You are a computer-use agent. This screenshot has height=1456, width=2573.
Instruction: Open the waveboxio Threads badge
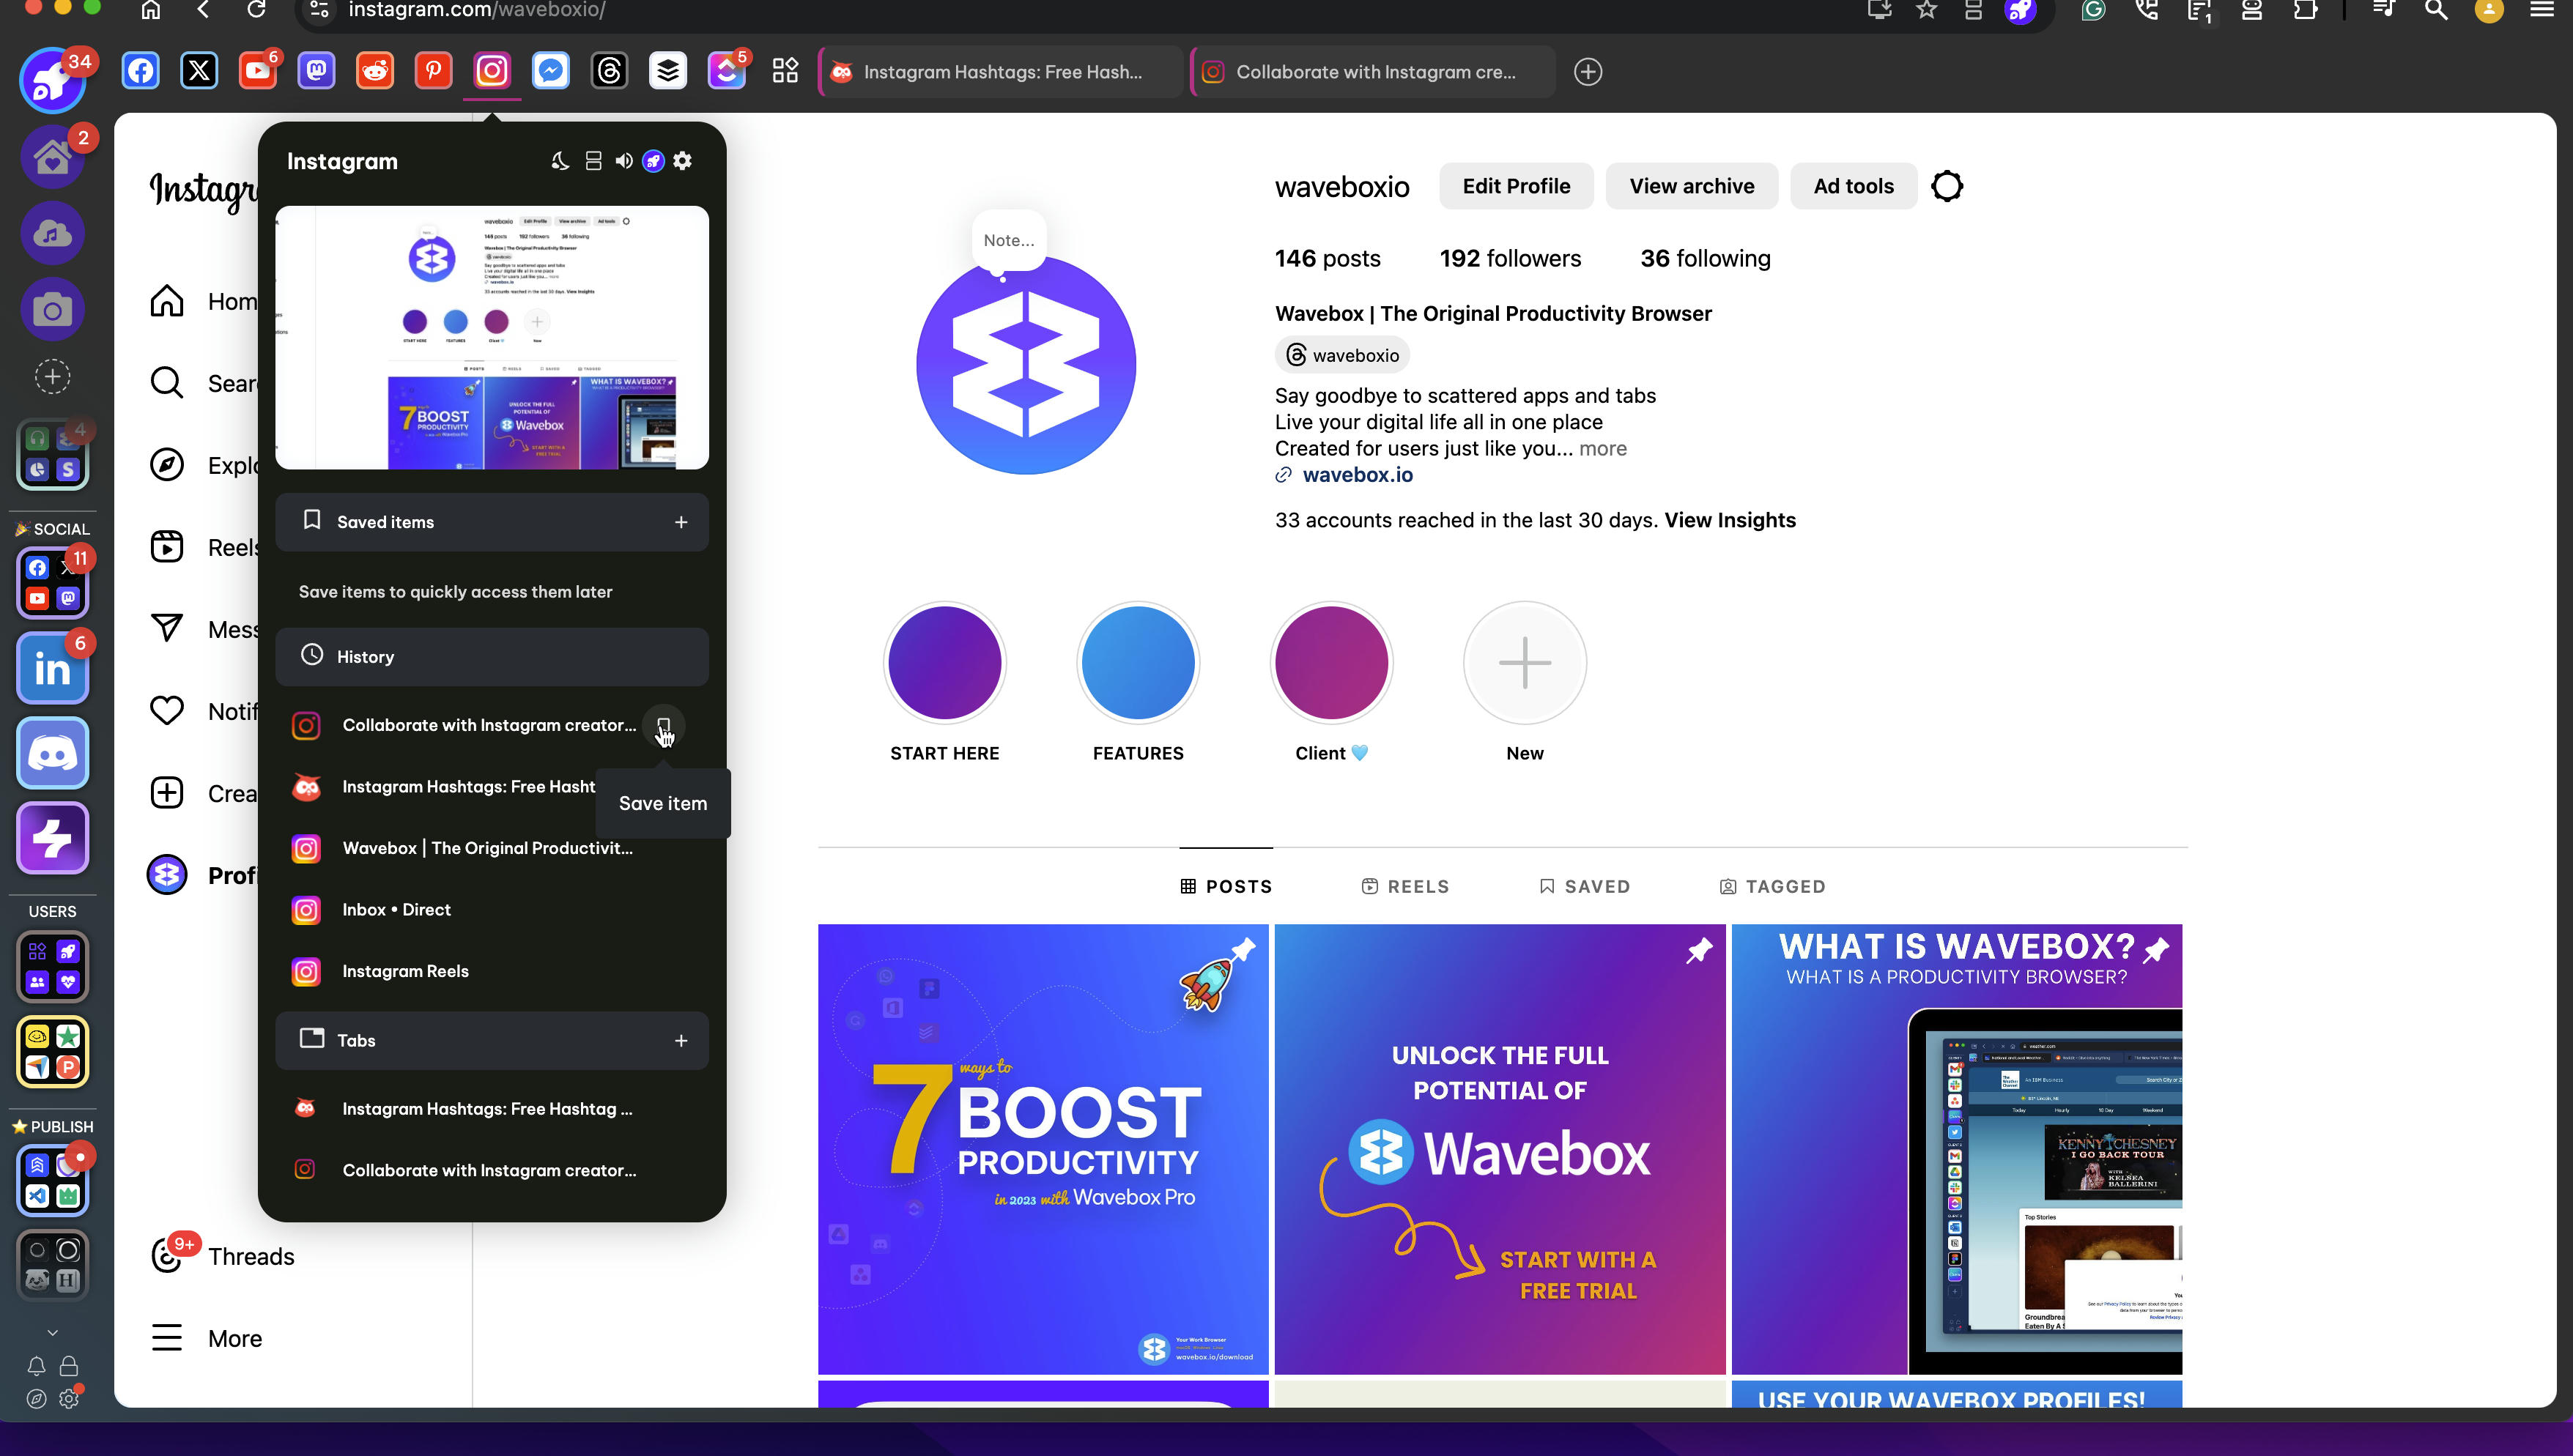pos(1342,355)
